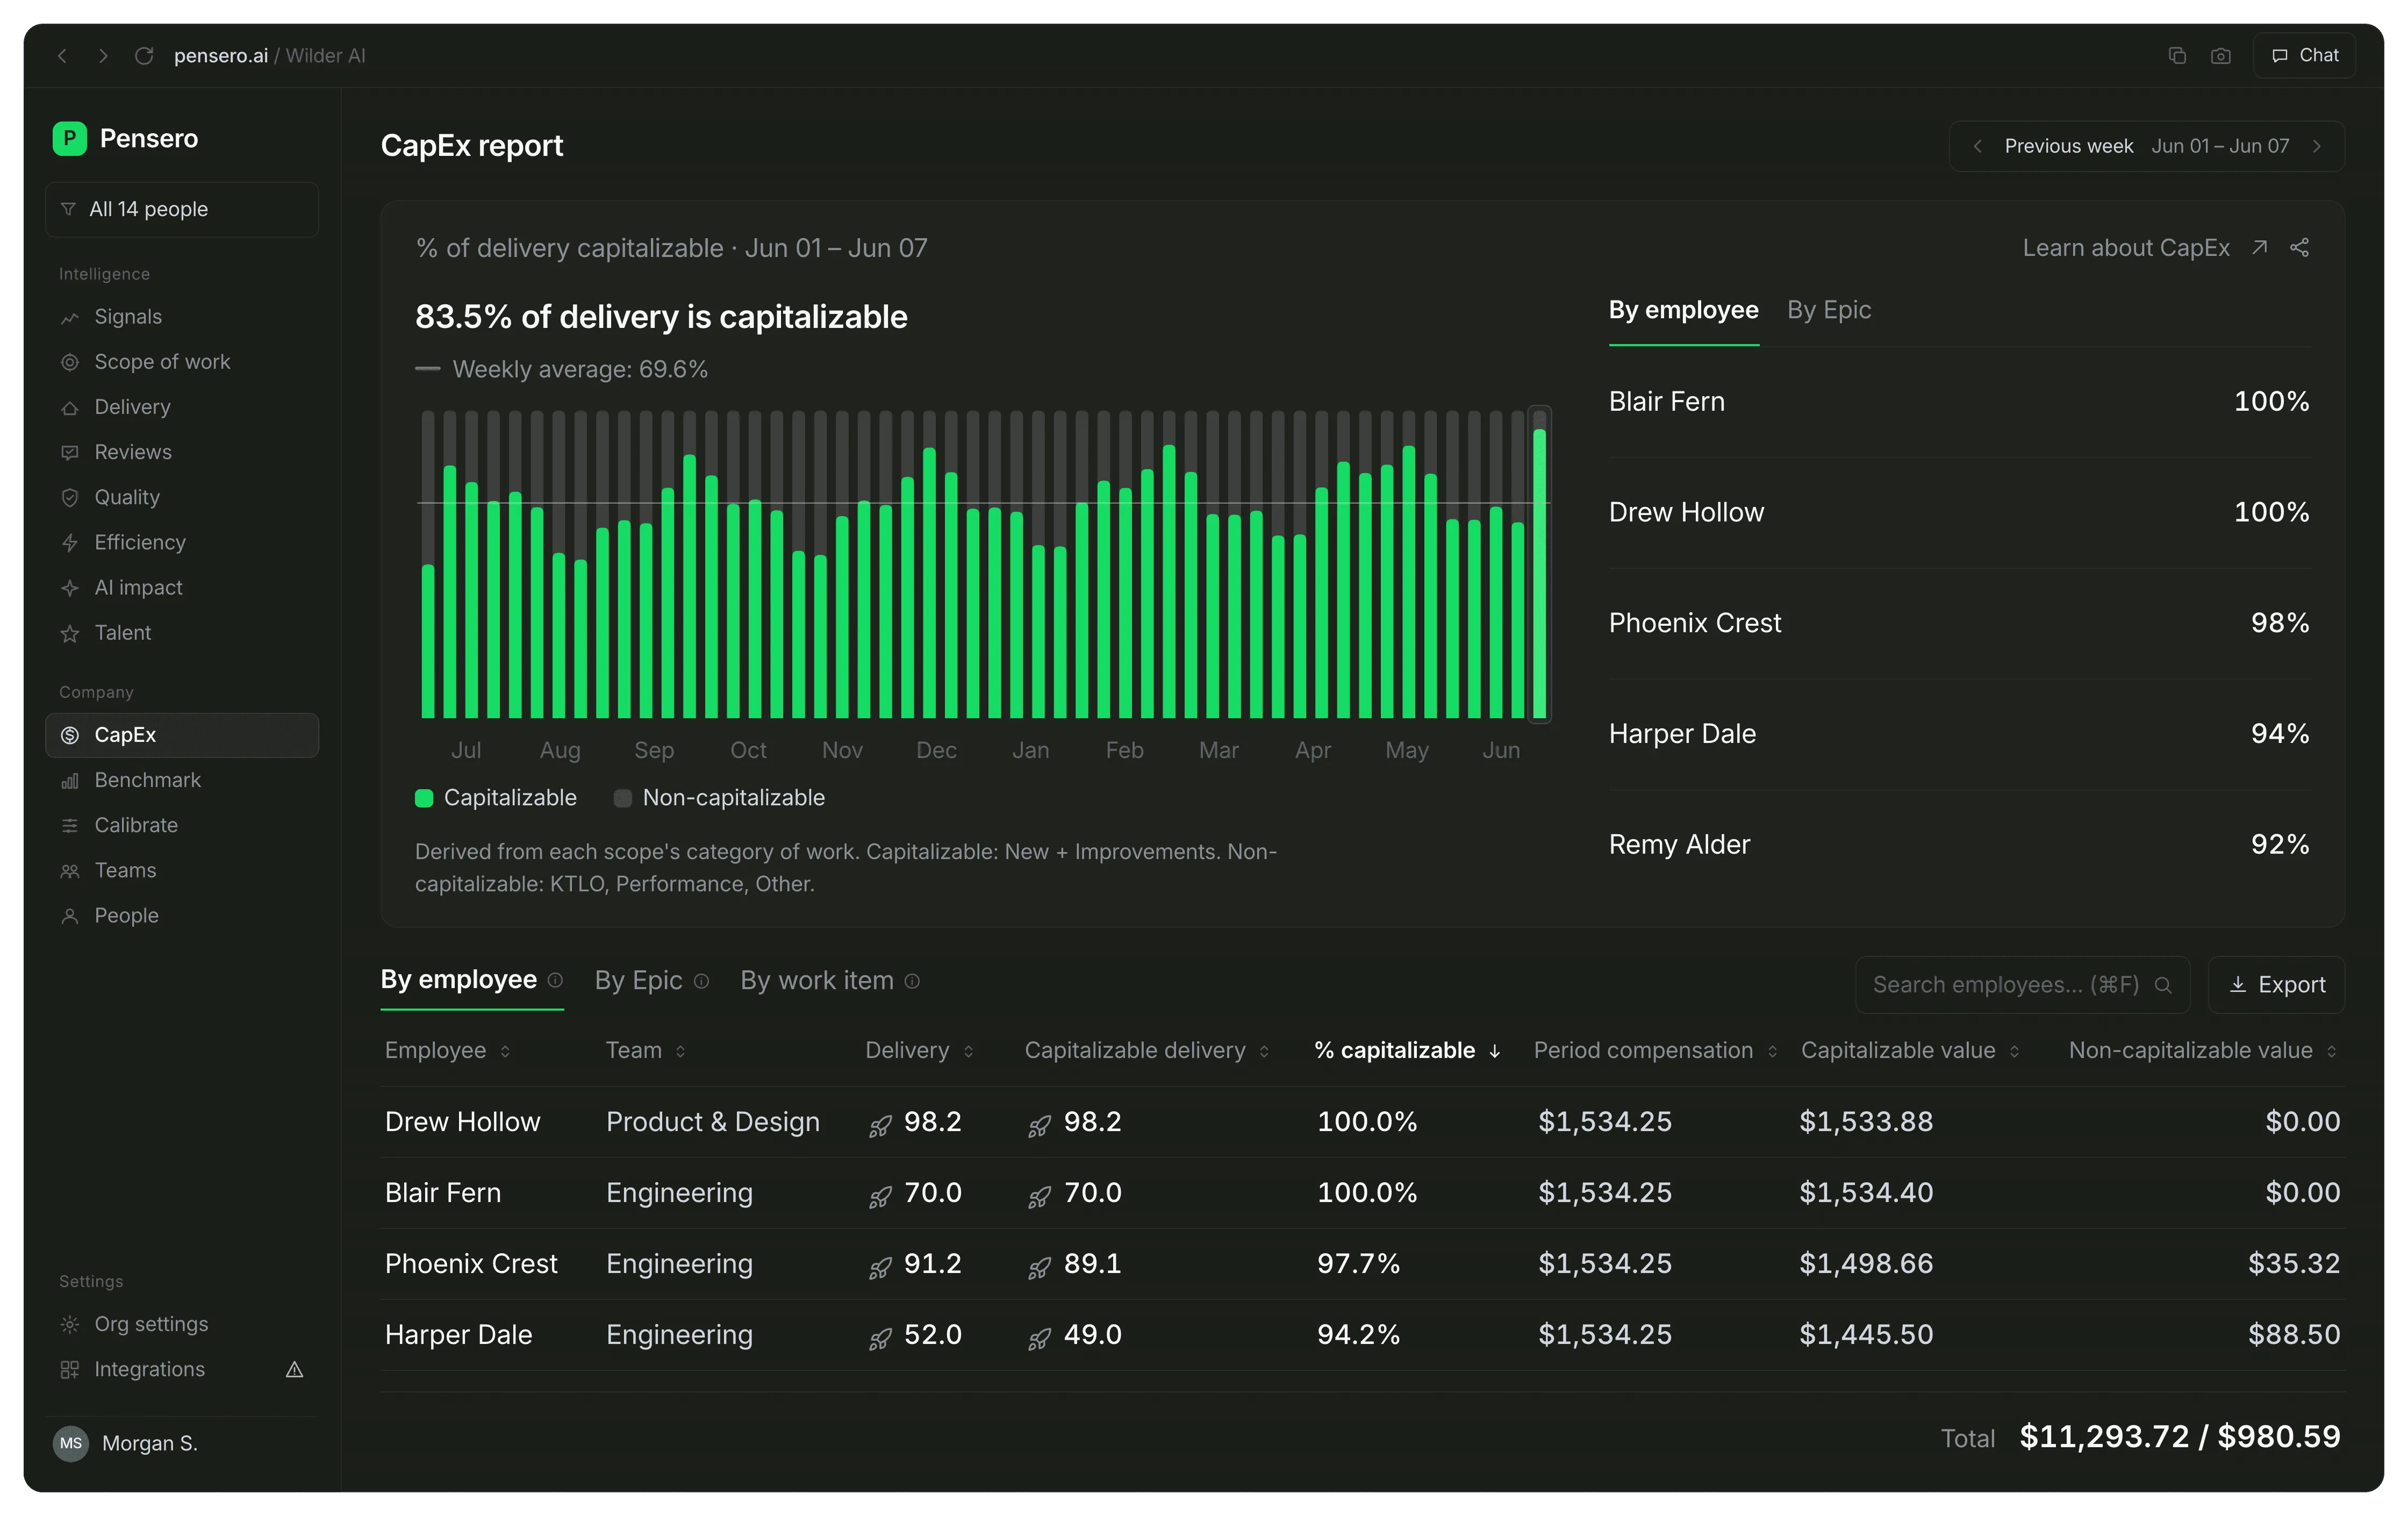Click the Benchmark bar chart icon
The image size is (2408, 1516).
pyautogui.click(x=70, y=781)
